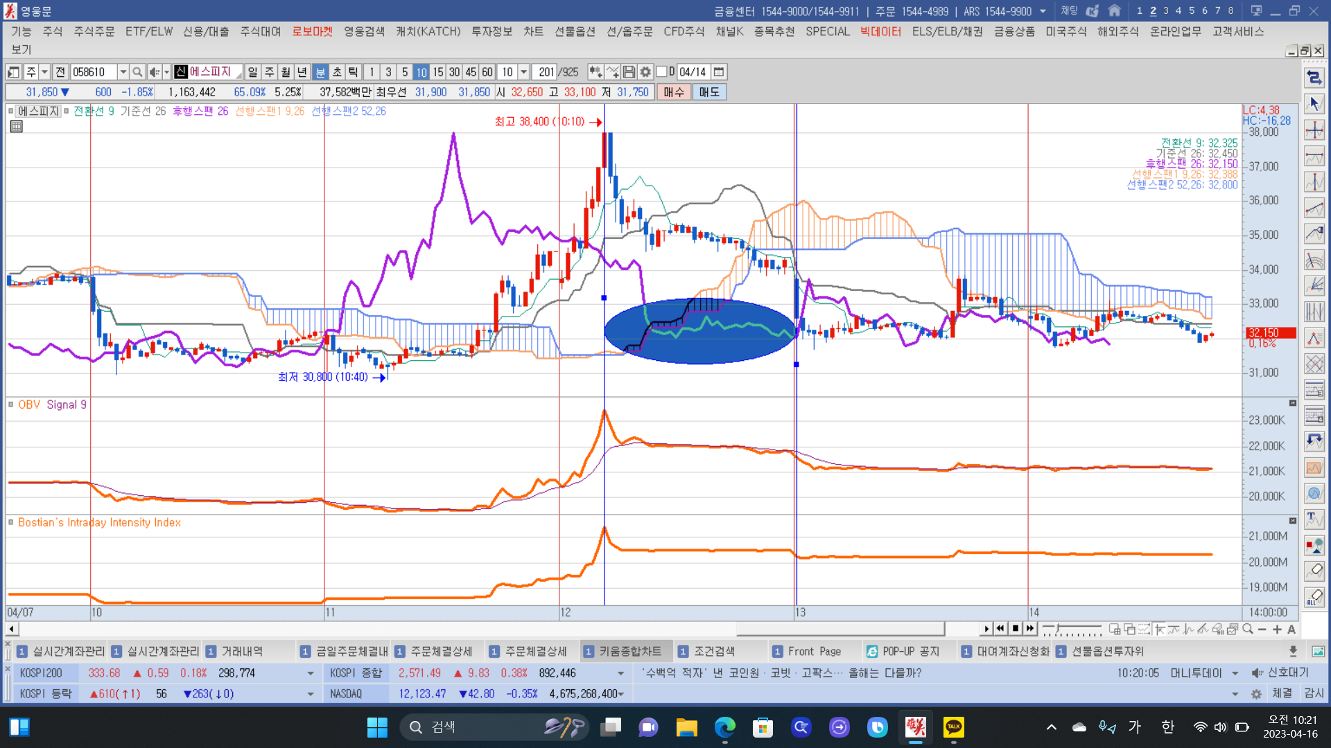The width and height of the screenshot is (1331, 748).
Task: Click the chart zoom magnifier icon at bottom
Action: 1248,629
